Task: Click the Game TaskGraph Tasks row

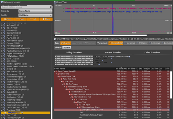Action: tap(112, 89)
